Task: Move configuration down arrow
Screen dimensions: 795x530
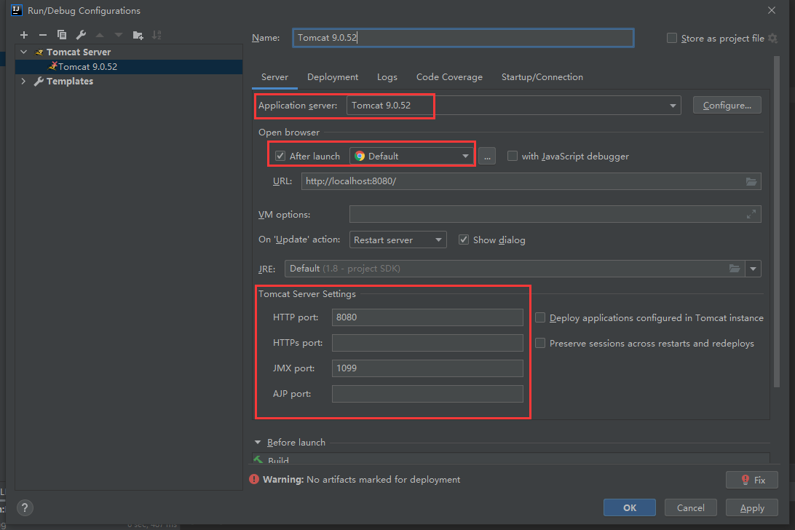Action: pyautogui.click(x=119, y=35)
